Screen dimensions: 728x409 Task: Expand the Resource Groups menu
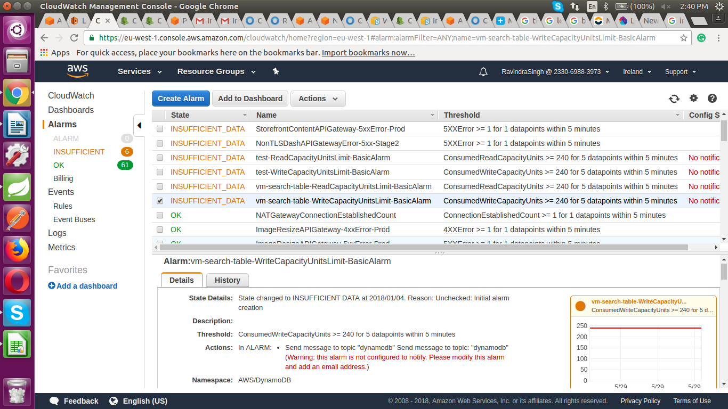coord(216,71)
